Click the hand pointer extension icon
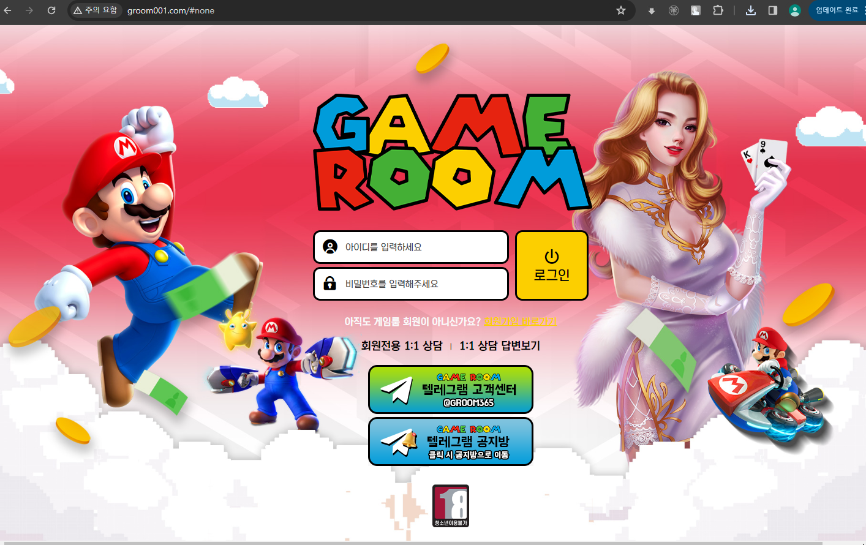This screenshot has width=866, height=545. pyautogui.click(x=696, y=10)
